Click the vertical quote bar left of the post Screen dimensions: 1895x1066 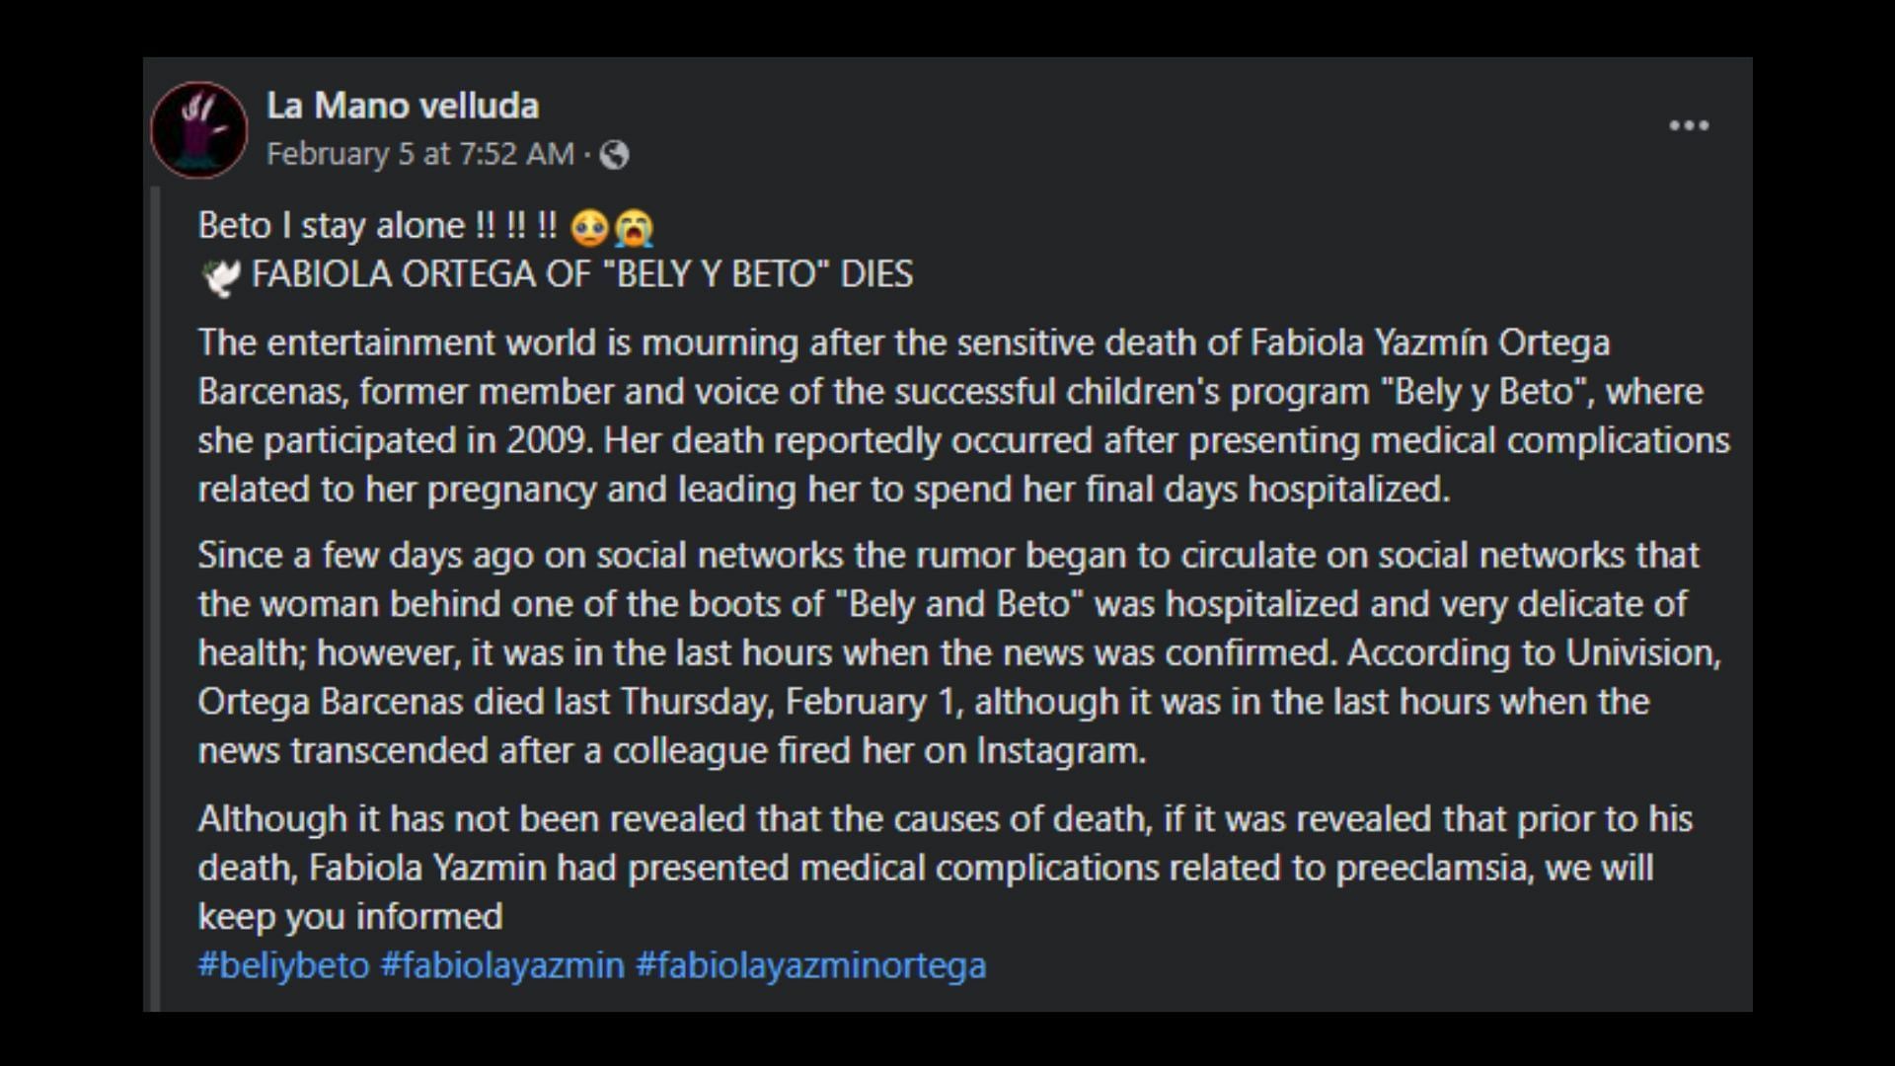pyautogui.click(x=154, y=599)
